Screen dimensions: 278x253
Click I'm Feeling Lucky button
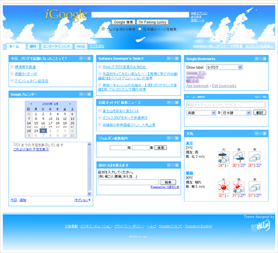pos(152,22)
